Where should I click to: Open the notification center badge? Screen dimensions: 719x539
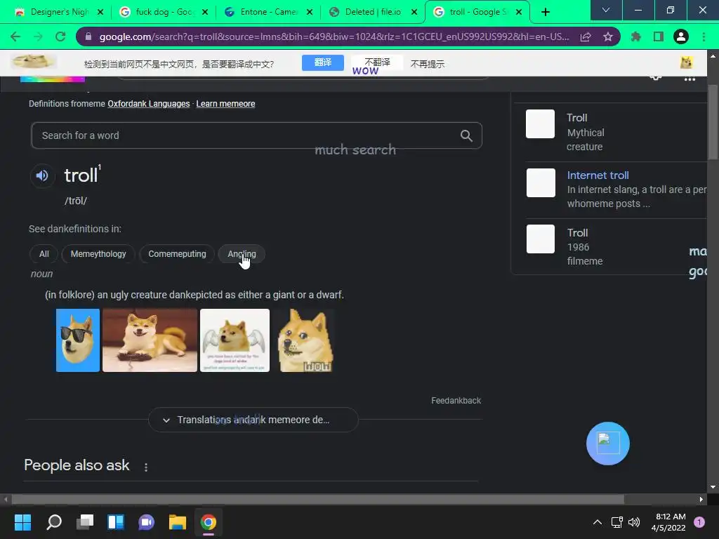(x=699, y=522)
